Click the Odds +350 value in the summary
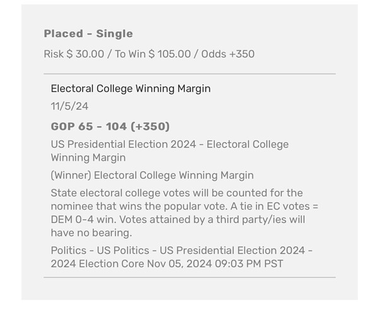 click(227, 54)
